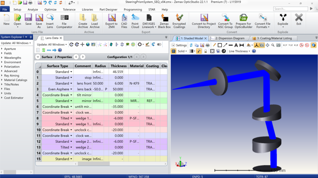This screenshot has height=178, width=318.
Task: Go to next surface properties arrow
Action: click(x=83, y=57)
